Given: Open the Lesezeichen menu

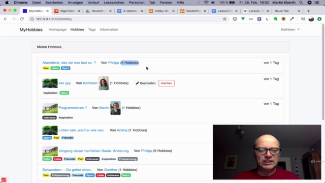Looking at the screenshot, I should pos(114,3).
